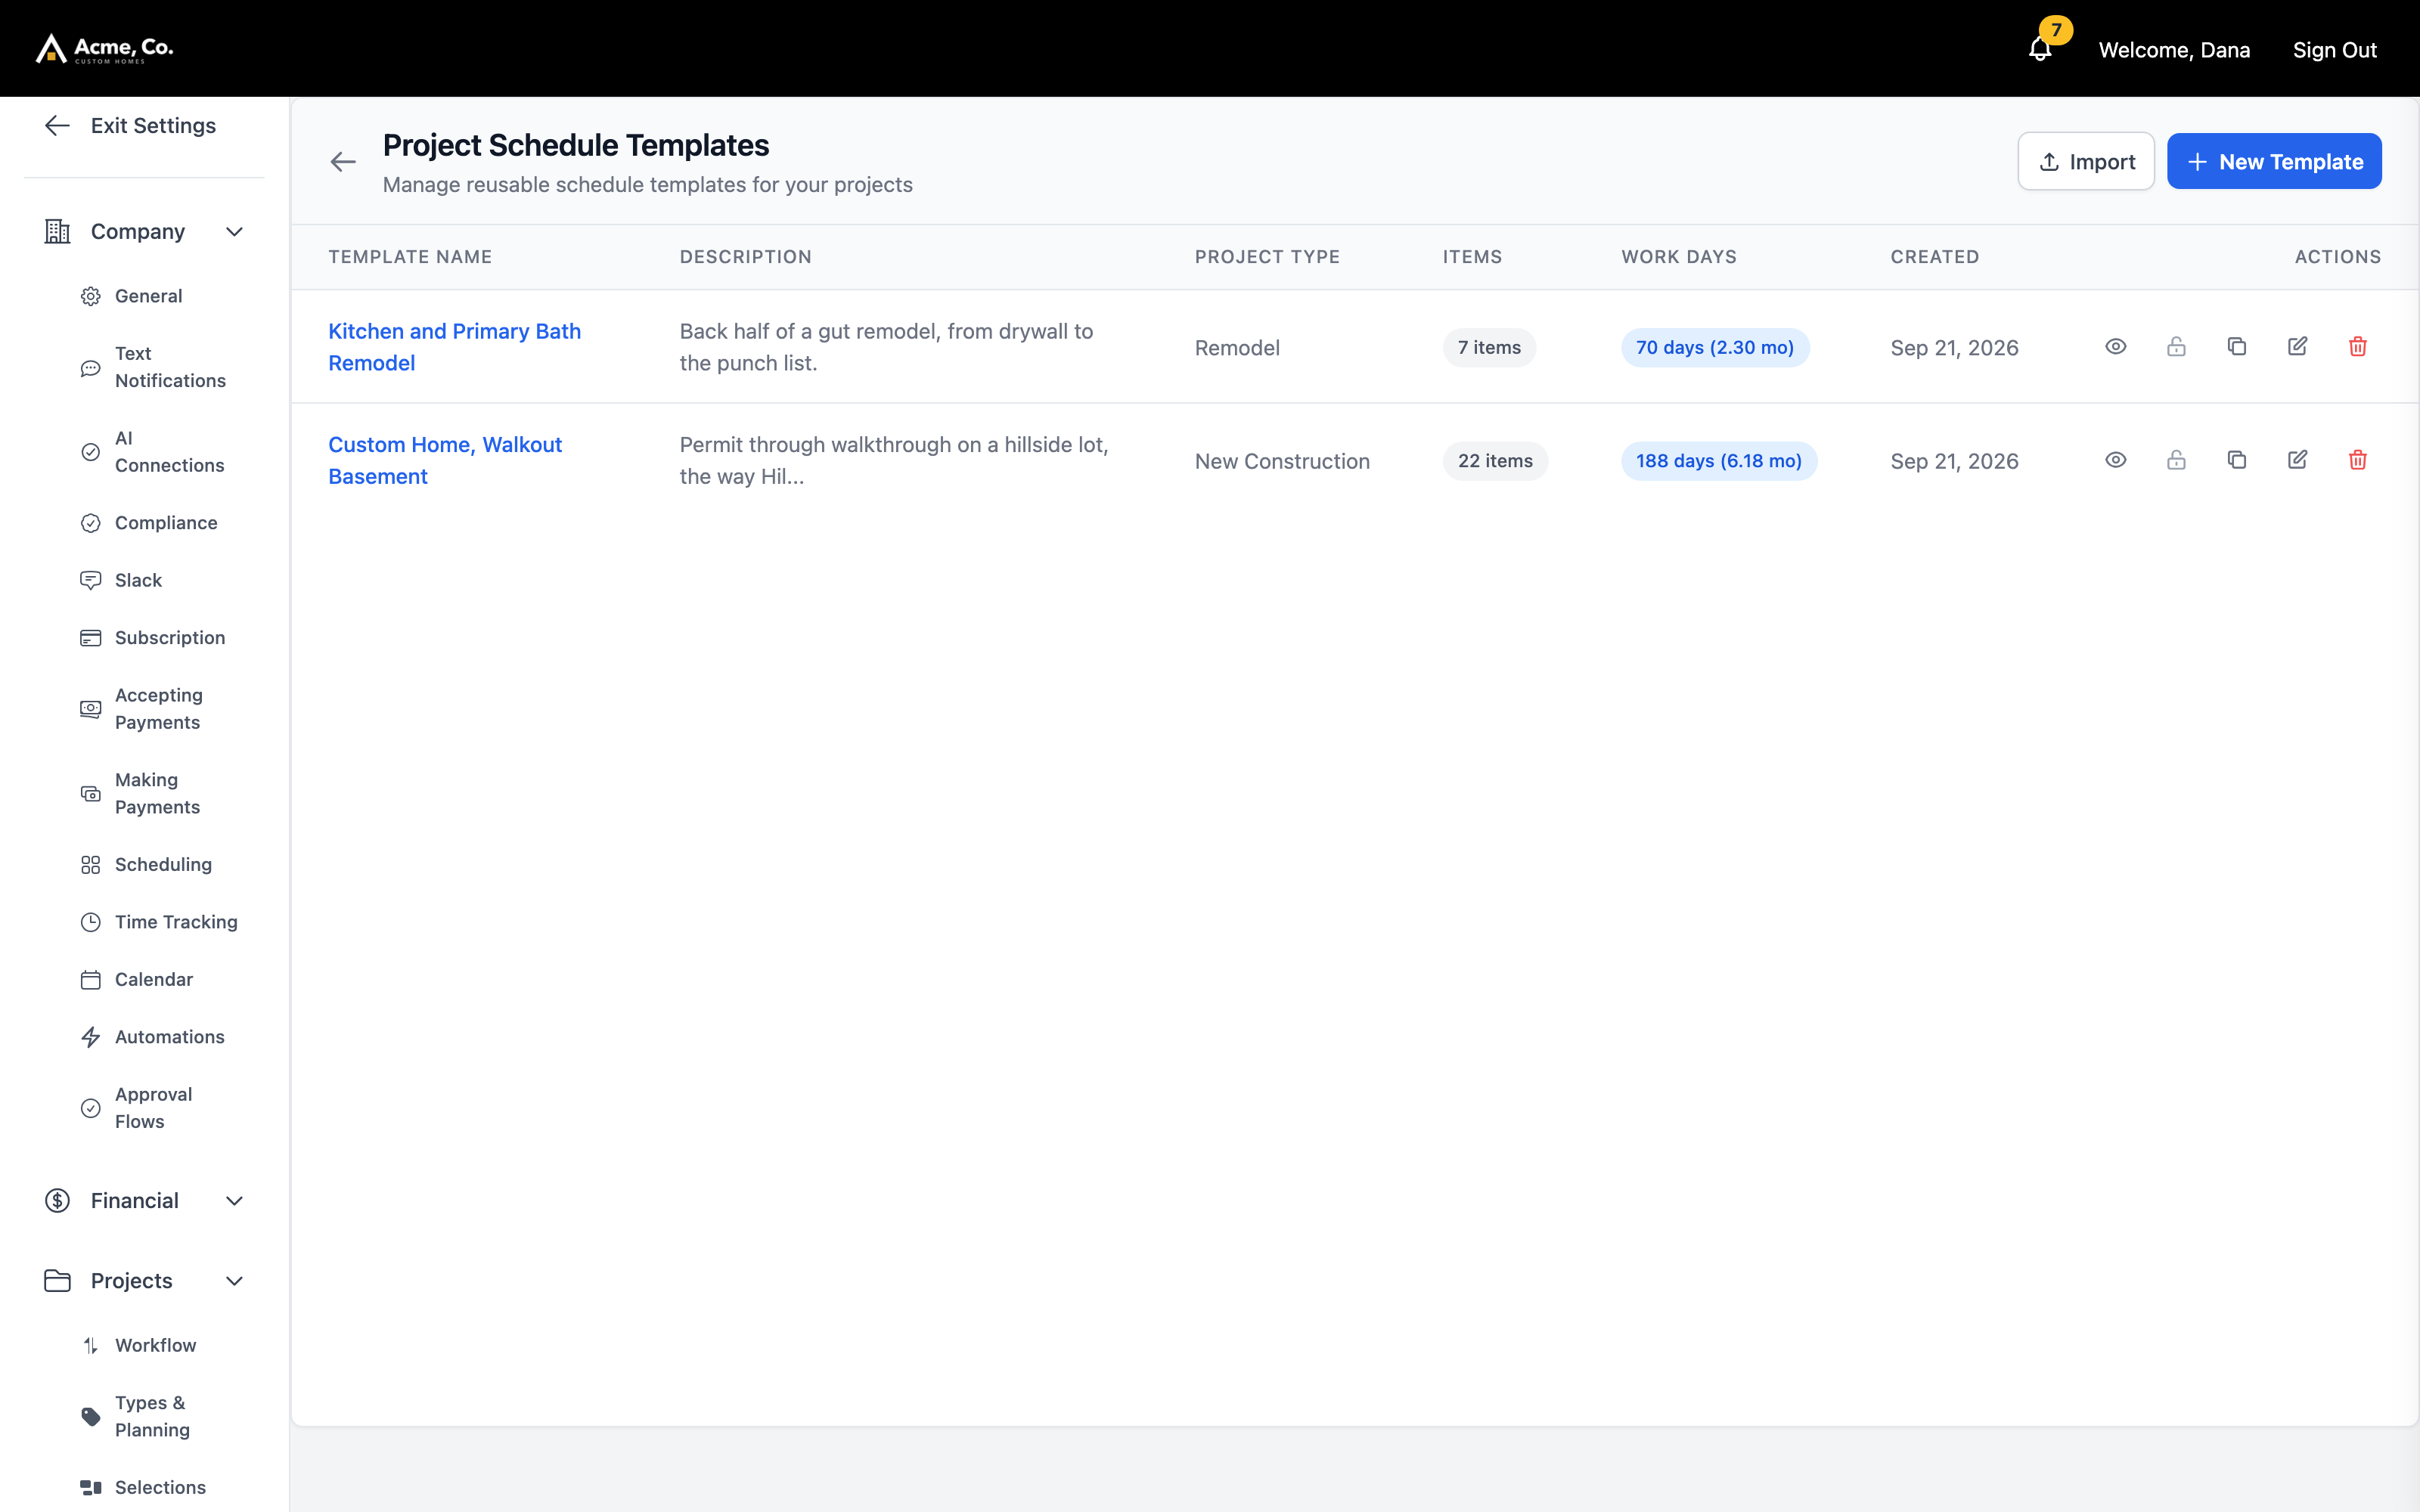This screenshot has height=1512, width=2420.
Task: Edit the Kitchen and Primary Bath Remodel template
Action: coord(2297,347)
